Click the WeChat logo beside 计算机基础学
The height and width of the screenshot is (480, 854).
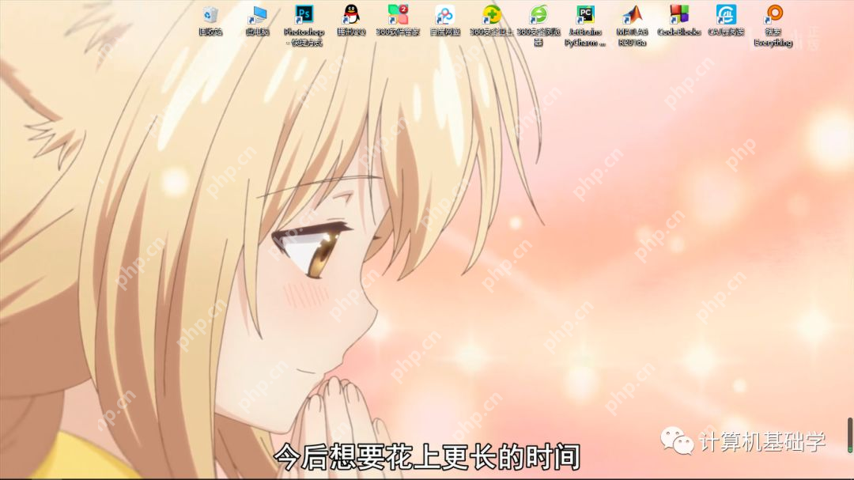[678, 441]
